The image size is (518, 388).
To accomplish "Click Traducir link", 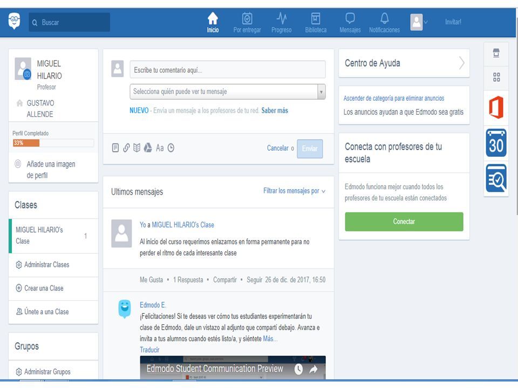I will coord(149,350).
